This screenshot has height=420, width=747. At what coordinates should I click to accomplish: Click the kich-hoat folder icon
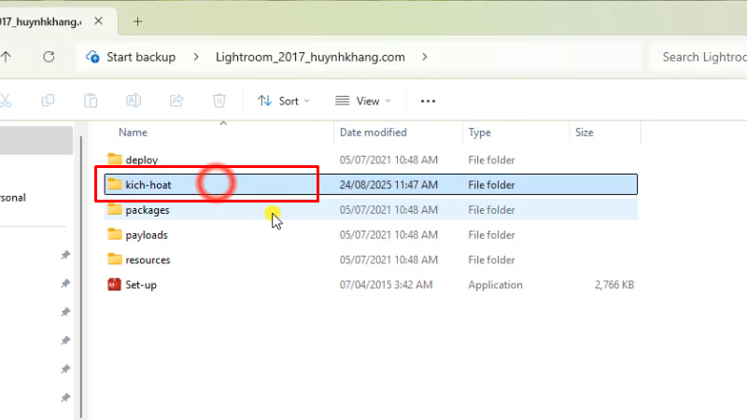pyautogui.click(x=114, y=184)
